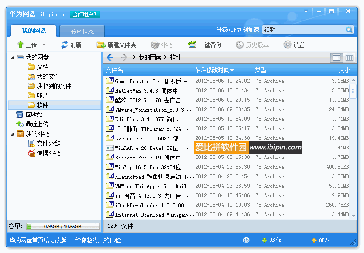The height and width of the screenshot is (253, 364).
Task: Select WinZip 16.5 Pro file
Action: tap(227, 167)
